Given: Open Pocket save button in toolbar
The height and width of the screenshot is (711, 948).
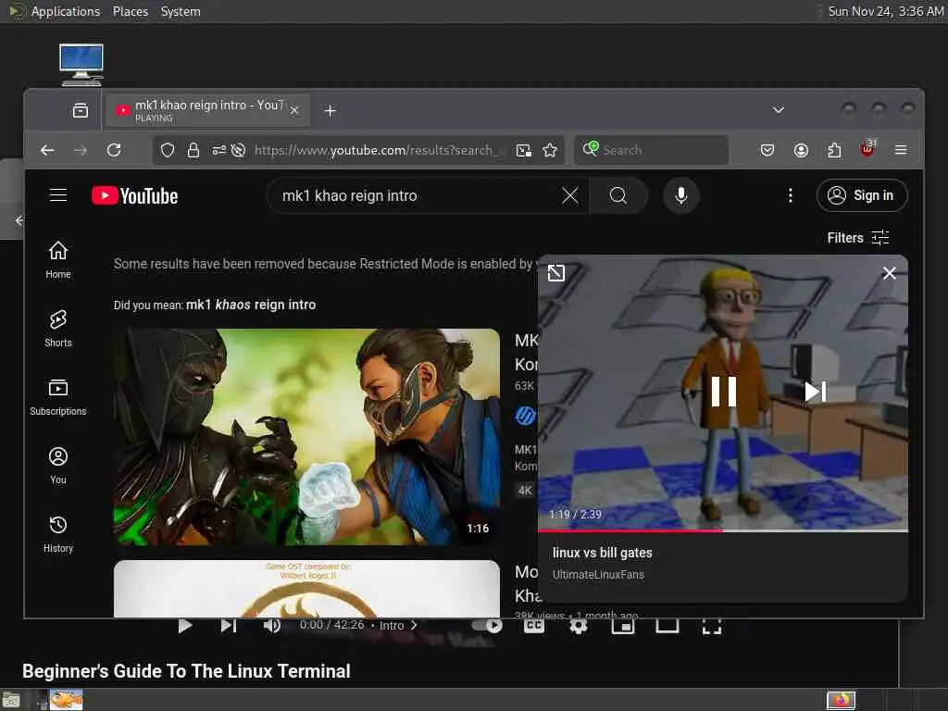Looking at the screenshot, I should click(767, 150).
